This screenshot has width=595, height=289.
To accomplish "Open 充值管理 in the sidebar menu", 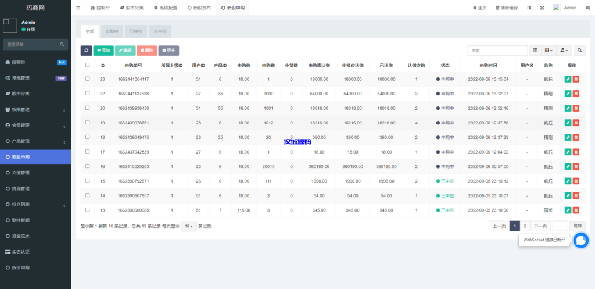I will coord(21,173).
